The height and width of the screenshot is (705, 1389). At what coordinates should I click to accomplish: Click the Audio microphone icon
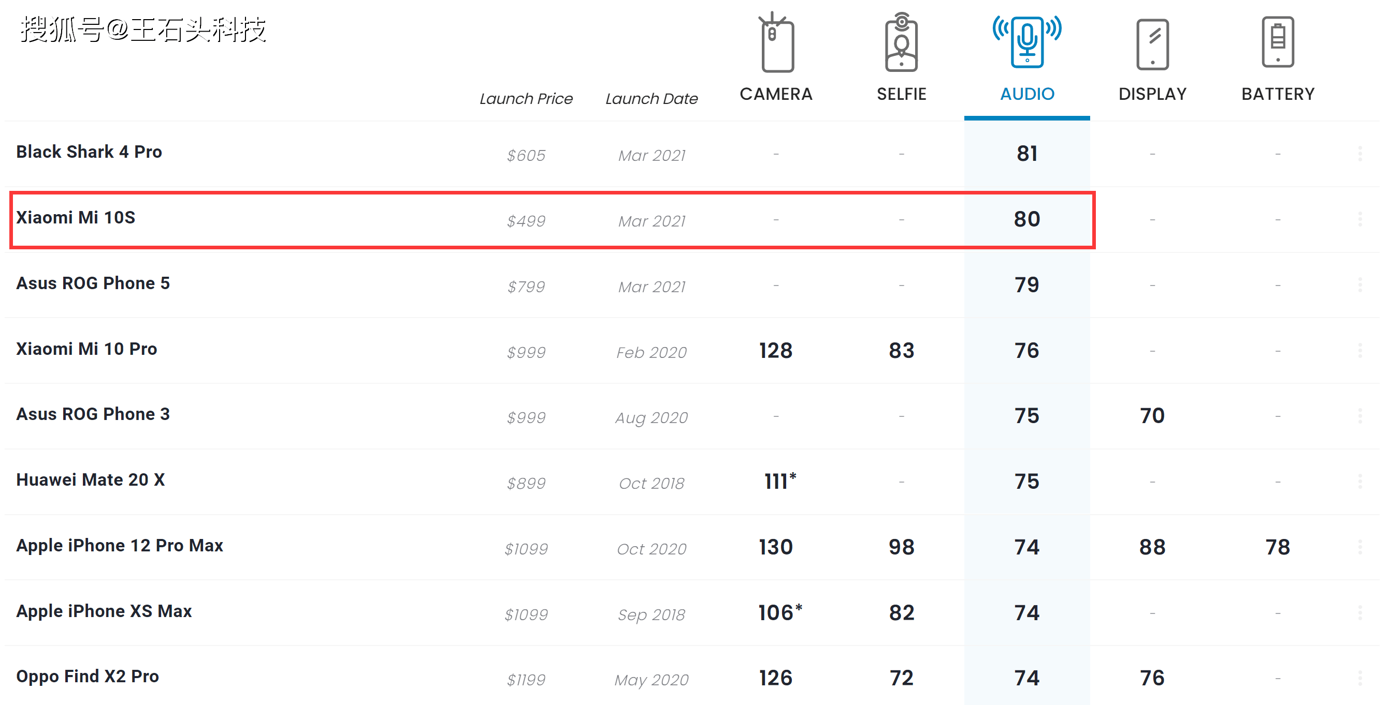(x=1026, y=42)
